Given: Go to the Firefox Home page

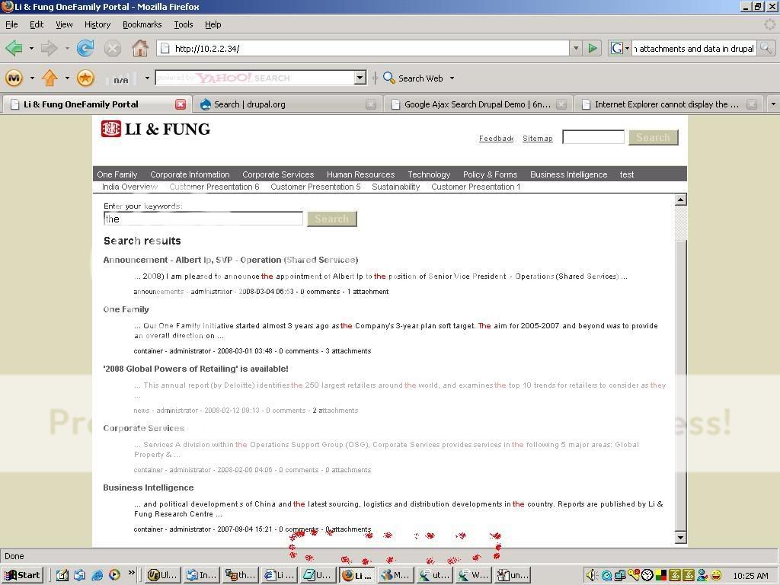Looking at the screenshot, I should (x=140, y=48).
